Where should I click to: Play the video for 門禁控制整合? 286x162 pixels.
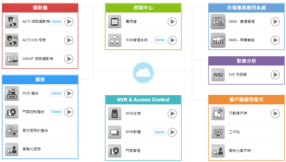point(69,112)
